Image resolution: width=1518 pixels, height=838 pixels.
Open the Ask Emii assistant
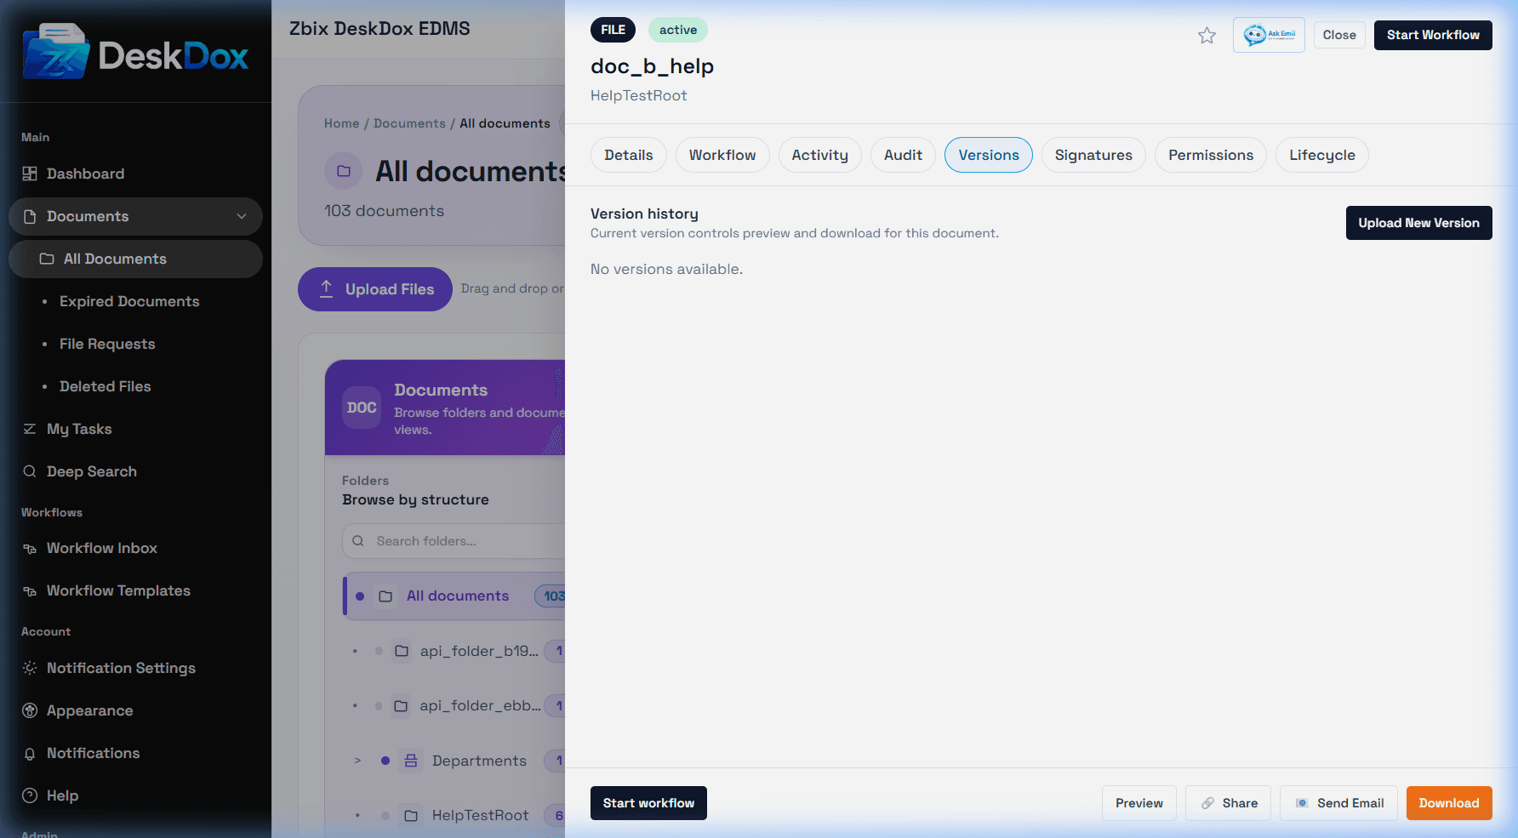1269,35
